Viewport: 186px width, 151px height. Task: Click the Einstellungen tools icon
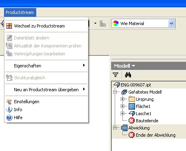9,102
